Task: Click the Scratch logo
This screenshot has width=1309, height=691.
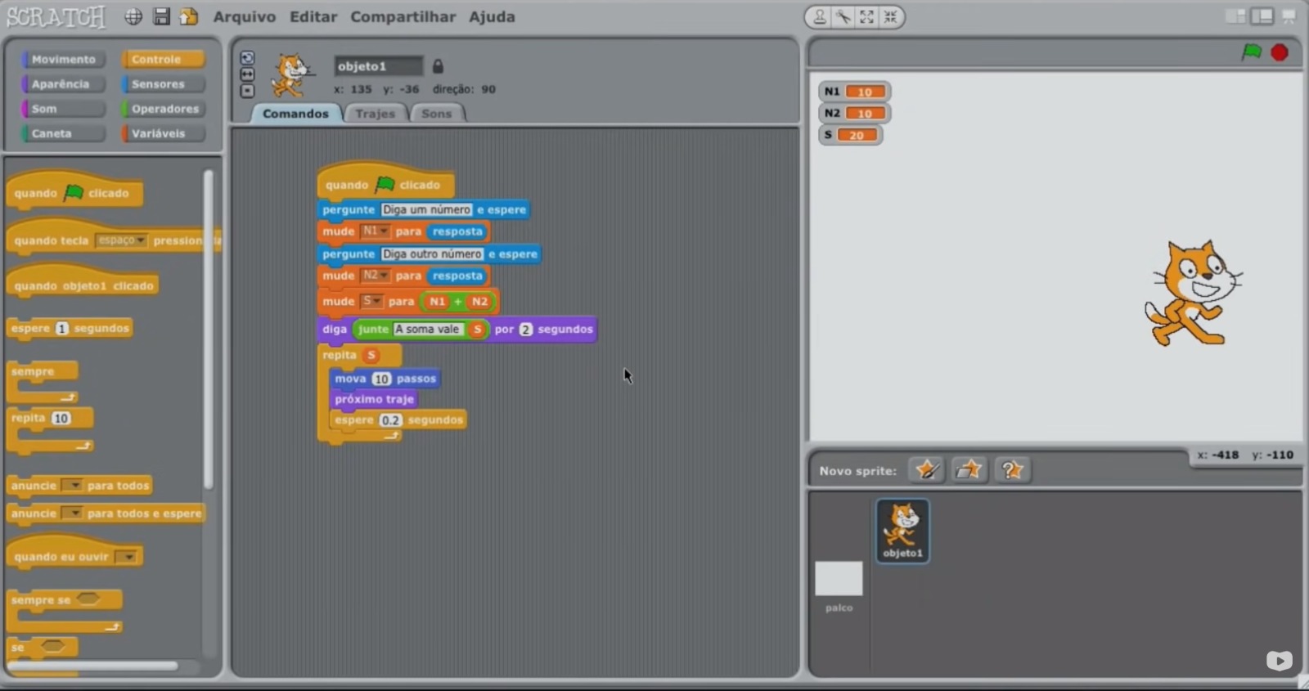Action: pos(56,16)
